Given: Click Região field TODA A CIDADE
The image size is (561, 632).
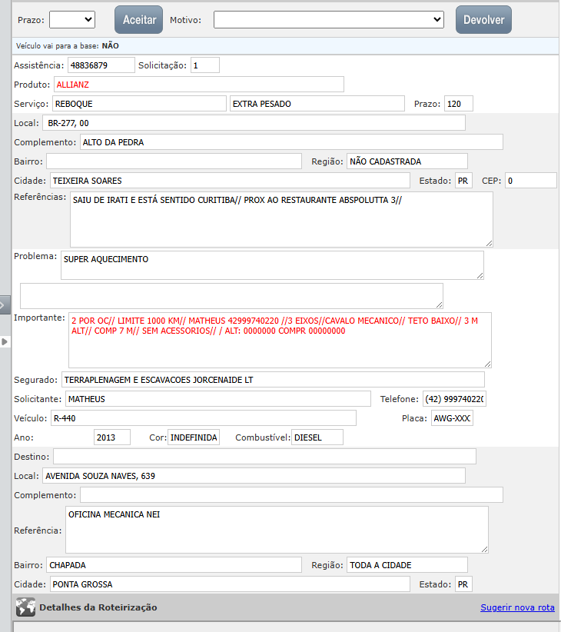Looking at the screenshot, I should click(407, 565).
